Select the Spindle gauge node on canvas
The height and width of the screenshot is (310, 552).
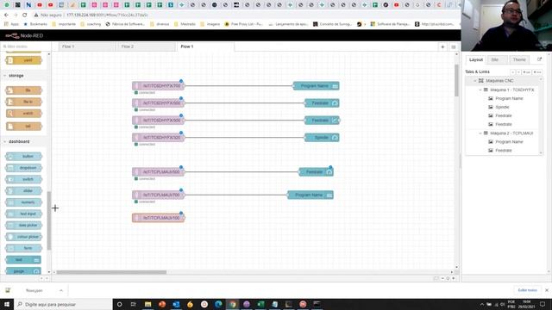(322, 138)
